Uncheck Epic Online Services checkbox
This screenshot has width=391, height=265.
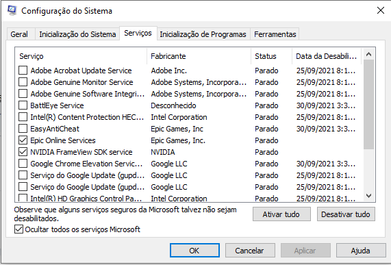click(x=23, y=140)
